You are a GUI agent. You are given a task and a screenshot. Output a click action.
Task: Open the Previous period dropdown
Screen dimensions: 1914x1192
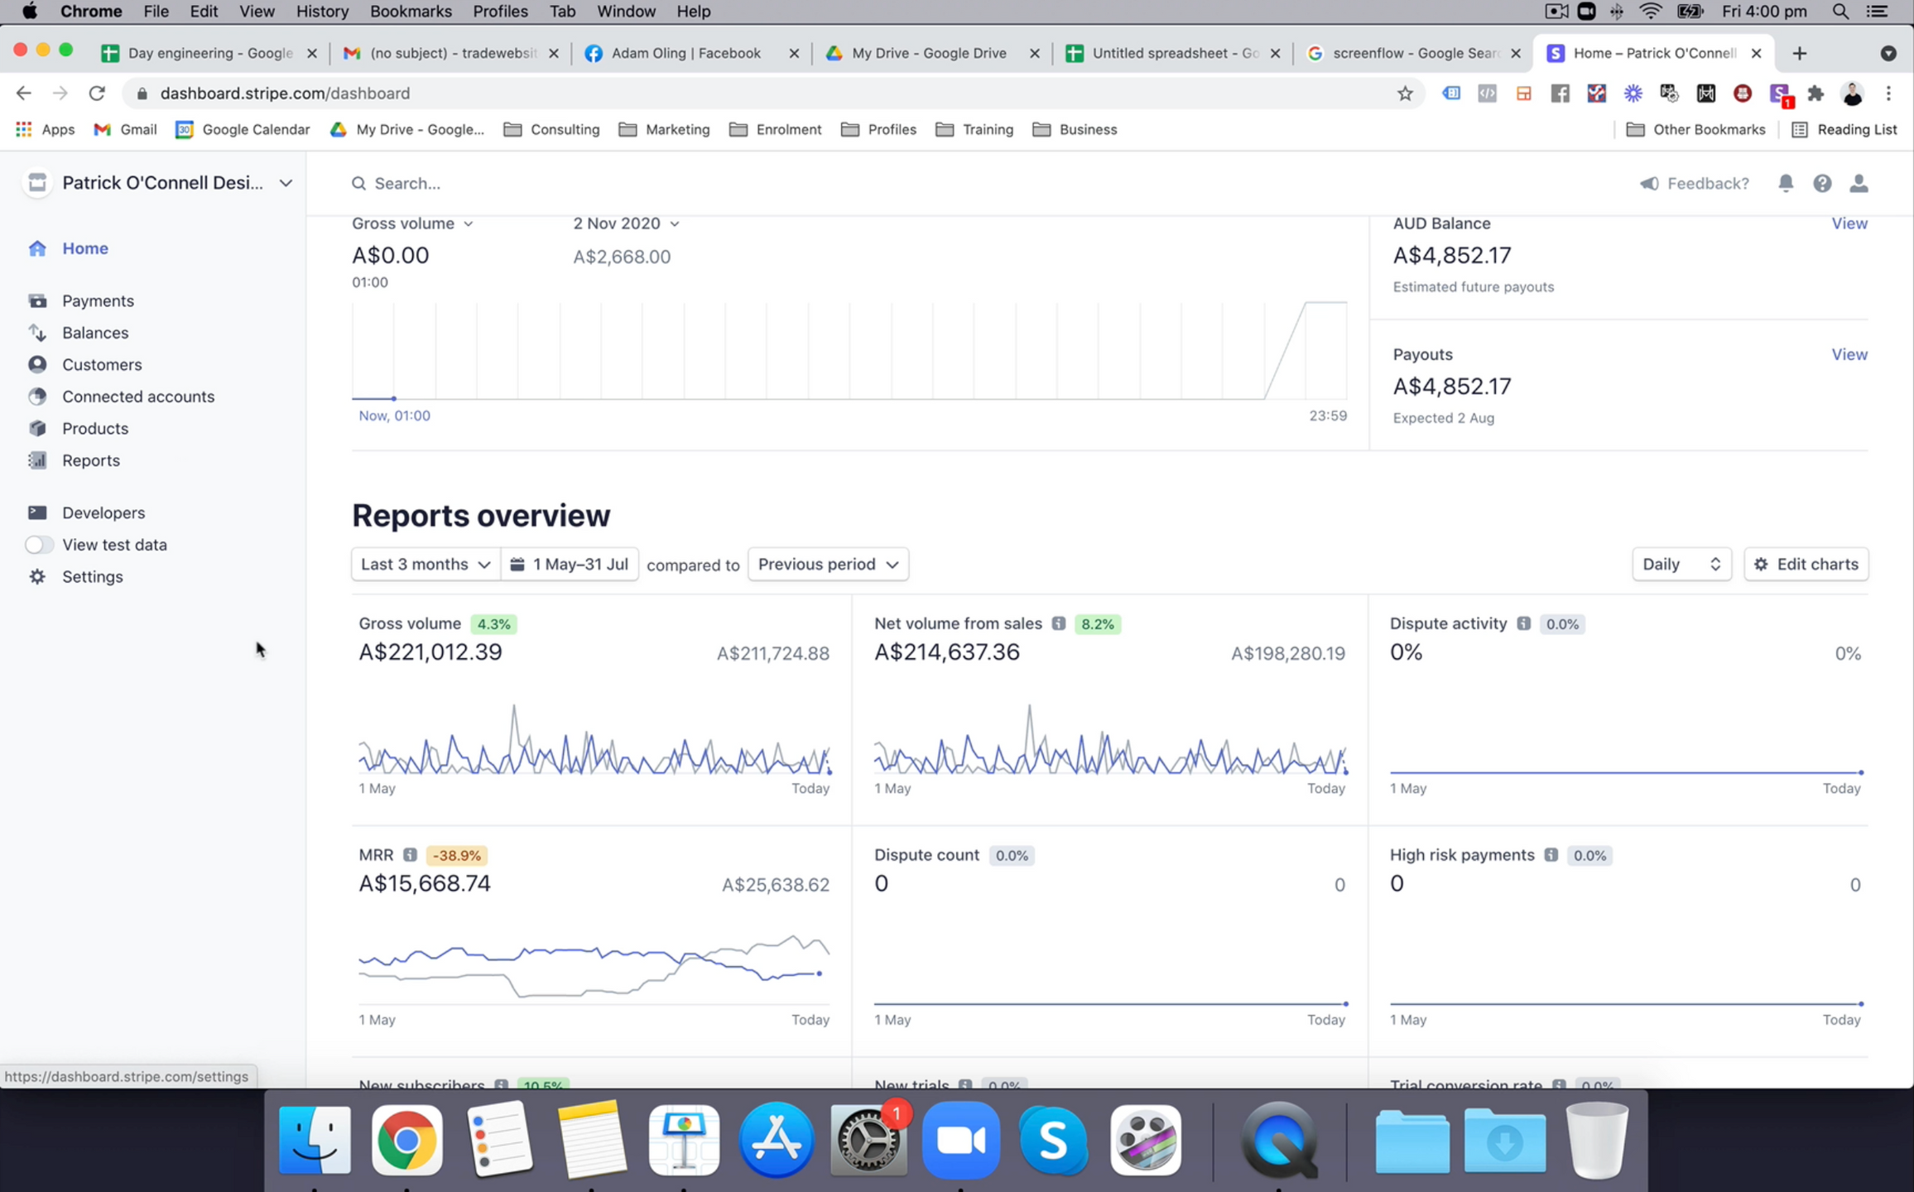click(x=828, y=564)
